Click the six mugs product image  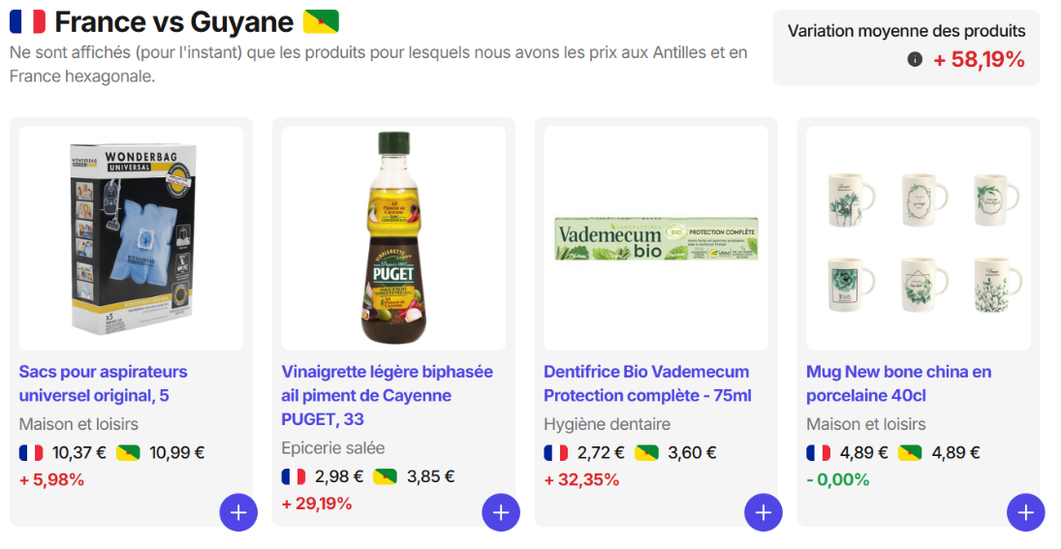(x=919, y=238)
